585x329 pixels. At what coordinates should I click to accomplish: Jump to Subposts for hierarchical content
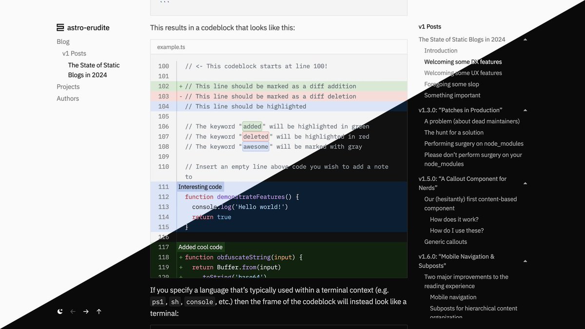pos(473,312)
